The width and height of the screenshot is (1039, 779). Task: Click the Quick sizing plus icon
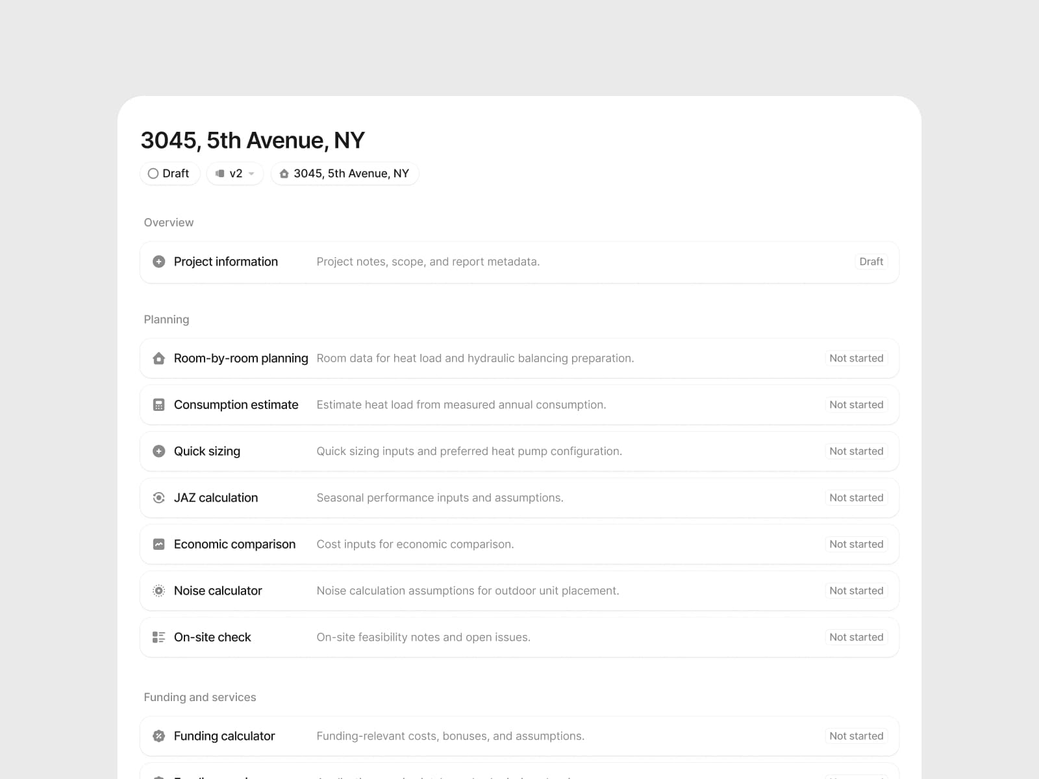[x=158, y=451]
